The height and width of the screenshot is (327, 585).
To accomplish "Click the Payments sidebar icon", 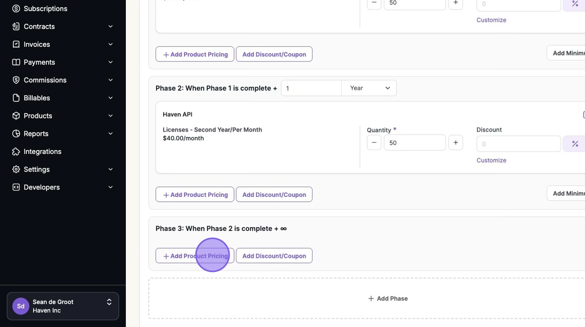I will pos(16,62).
